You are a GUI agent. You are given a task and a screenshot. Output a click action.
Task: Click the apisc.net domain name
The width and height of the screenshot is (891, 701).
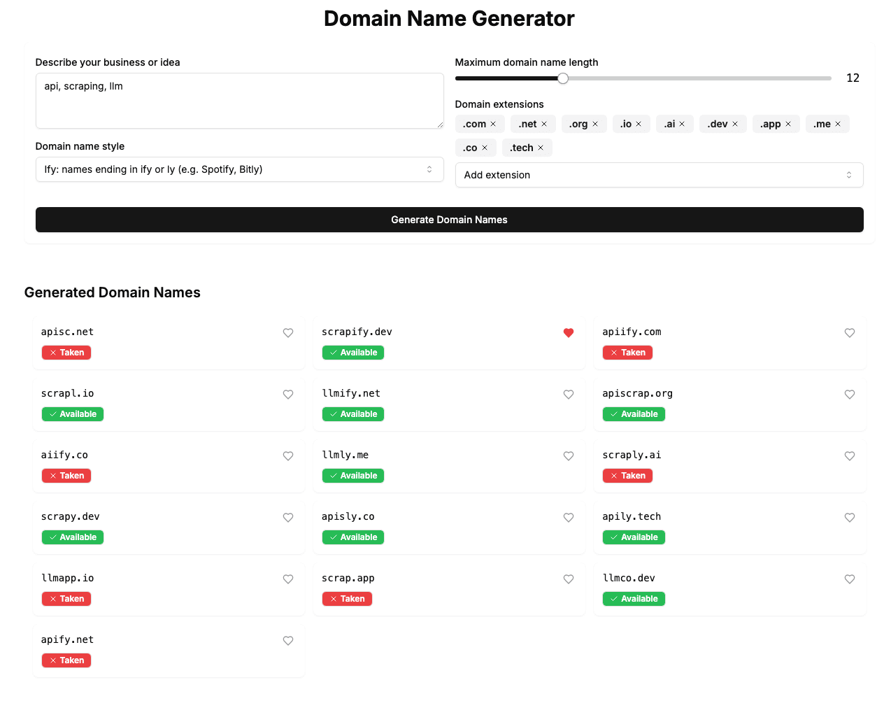67,332
